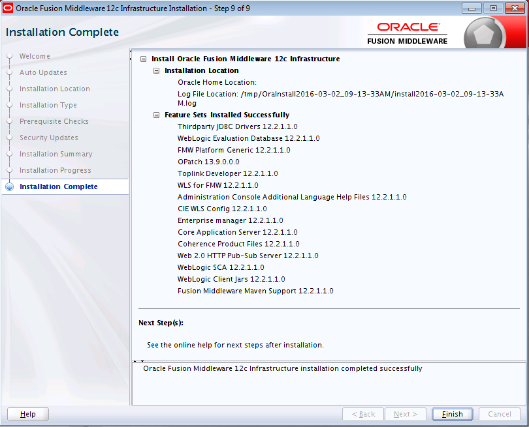Click the disabled Back button

coord(363,414)
